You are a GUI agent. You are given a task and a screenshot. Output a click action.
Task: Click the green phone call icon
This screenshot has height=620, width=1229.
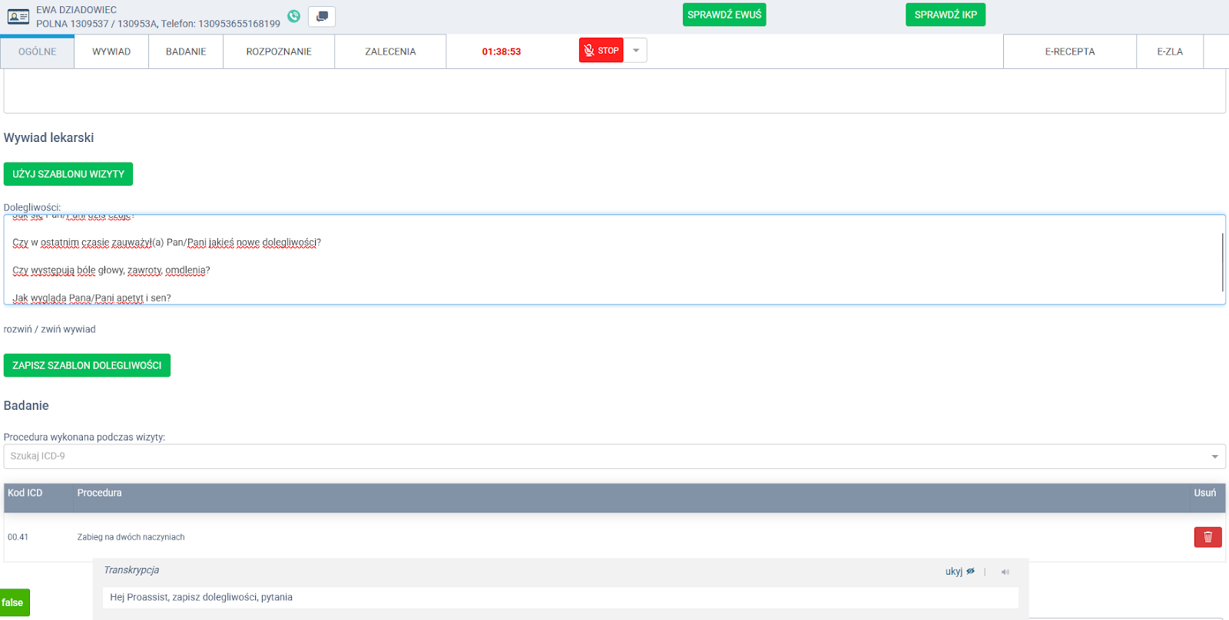pos(293,16)
